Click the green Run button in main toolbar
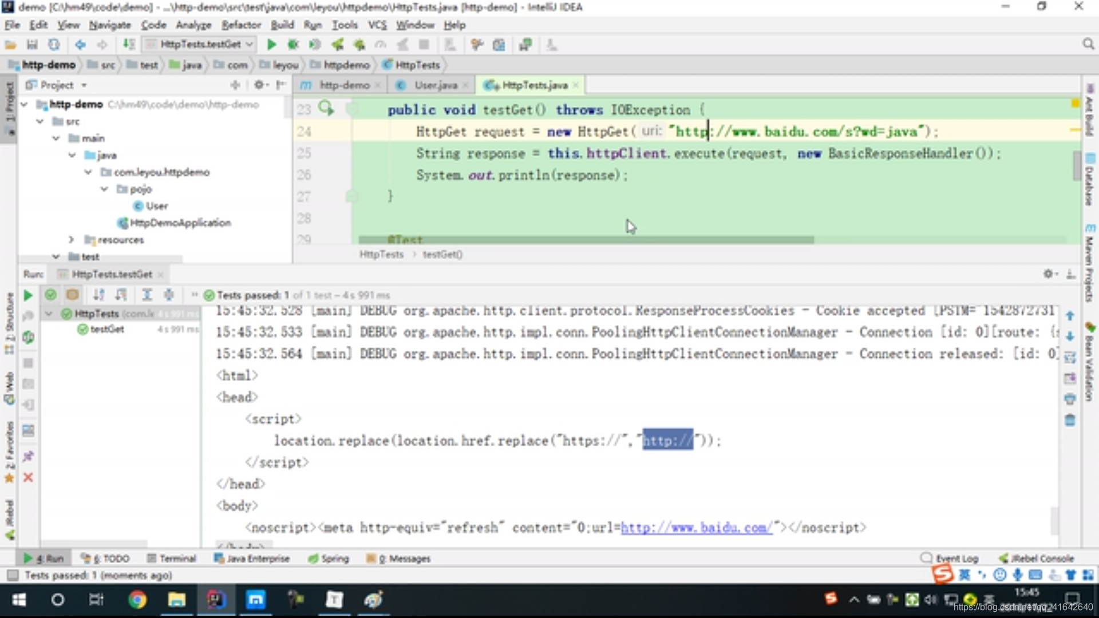 tap(272, 45)
